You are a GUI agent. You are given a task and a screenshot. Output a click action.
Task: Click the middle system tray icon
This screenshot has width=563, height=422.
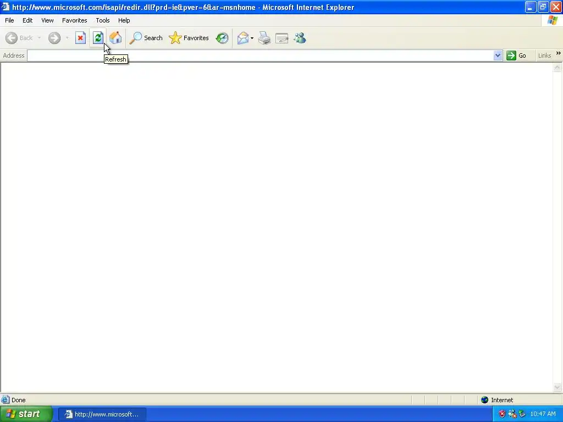(x=512, y=414)
